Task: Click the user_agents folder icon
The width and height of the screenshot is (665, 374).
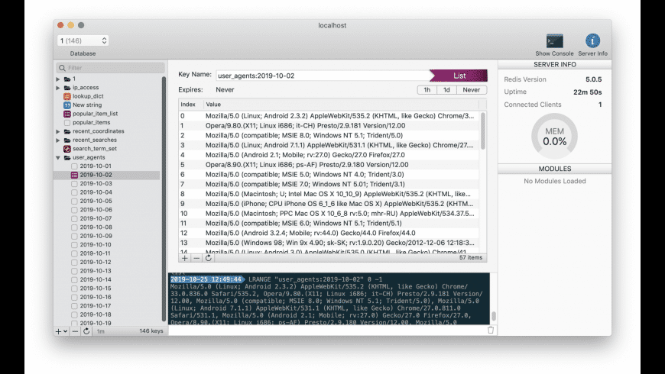Action: click(x=67, y=157)
